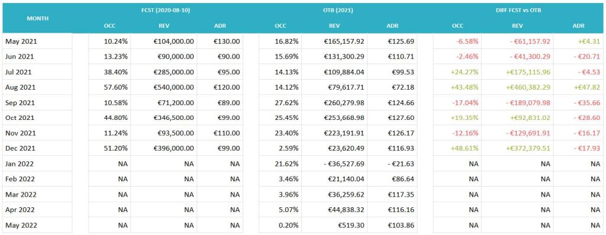Viewport: 606px width, 235px height.
Task: Select the €519.30 revenue cell for May 2022
Action: [x=334, y=225]
